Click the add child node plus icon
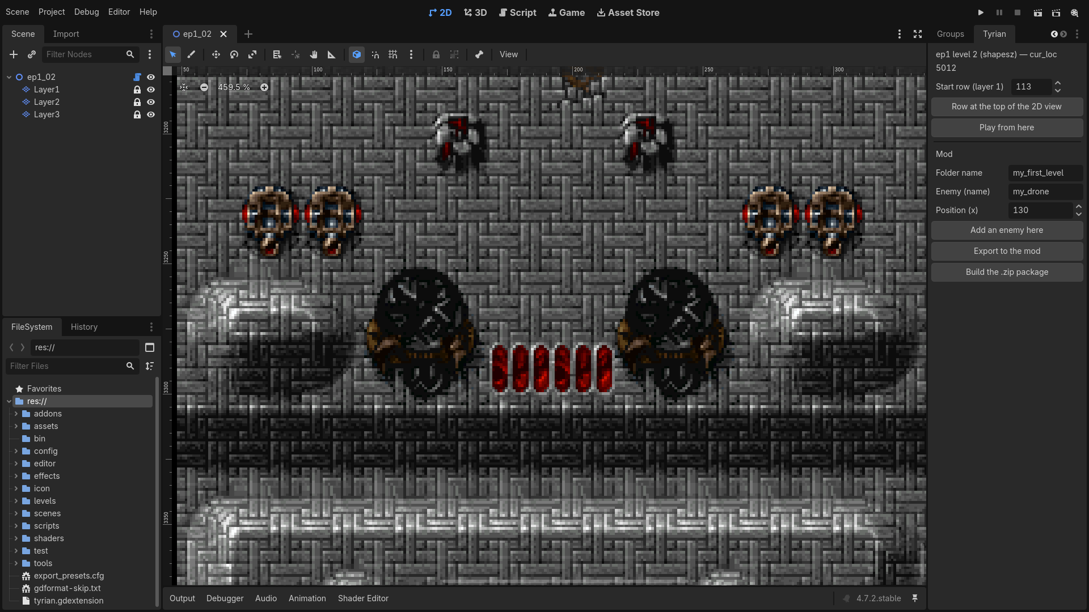 14,54
